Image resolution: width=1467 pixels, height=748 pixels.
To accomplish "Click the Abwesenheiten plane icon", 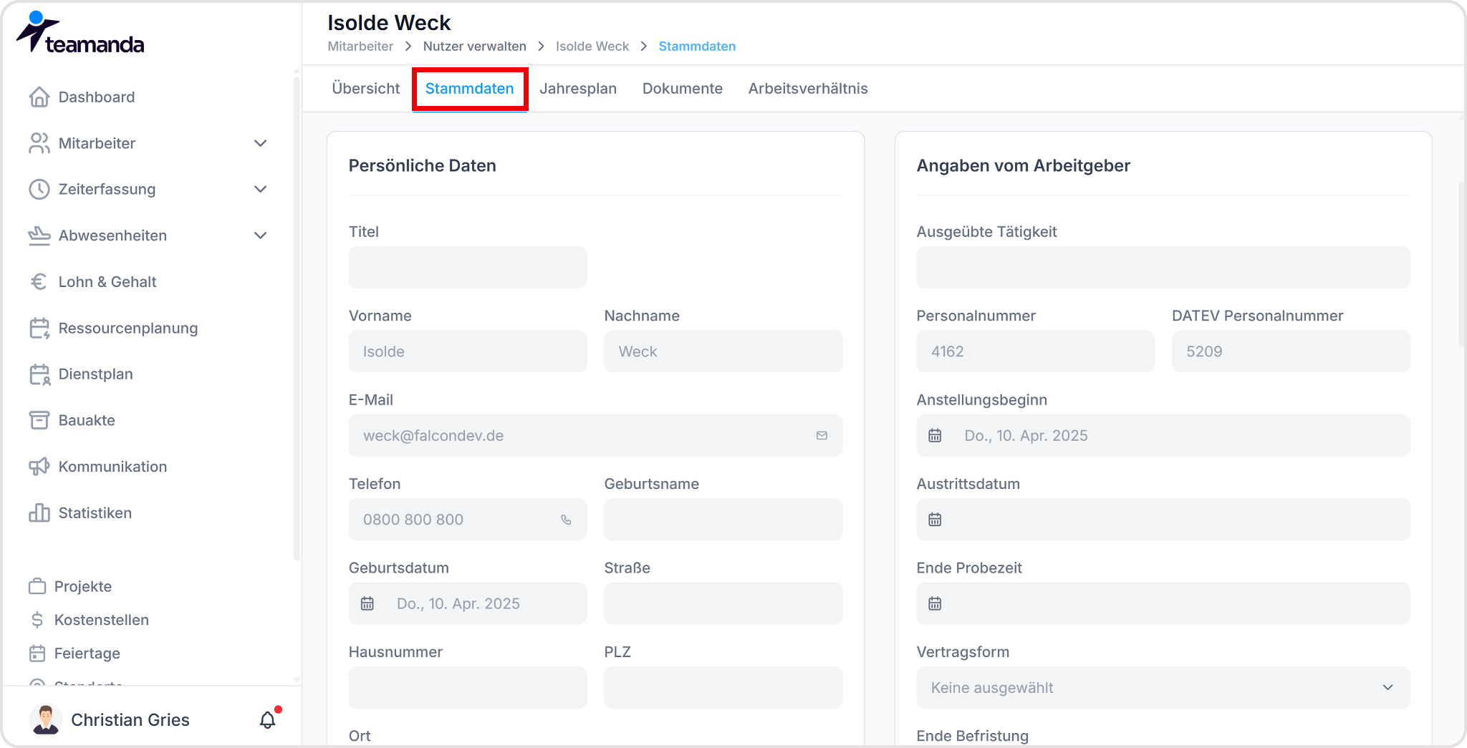I will pos(39,235).
